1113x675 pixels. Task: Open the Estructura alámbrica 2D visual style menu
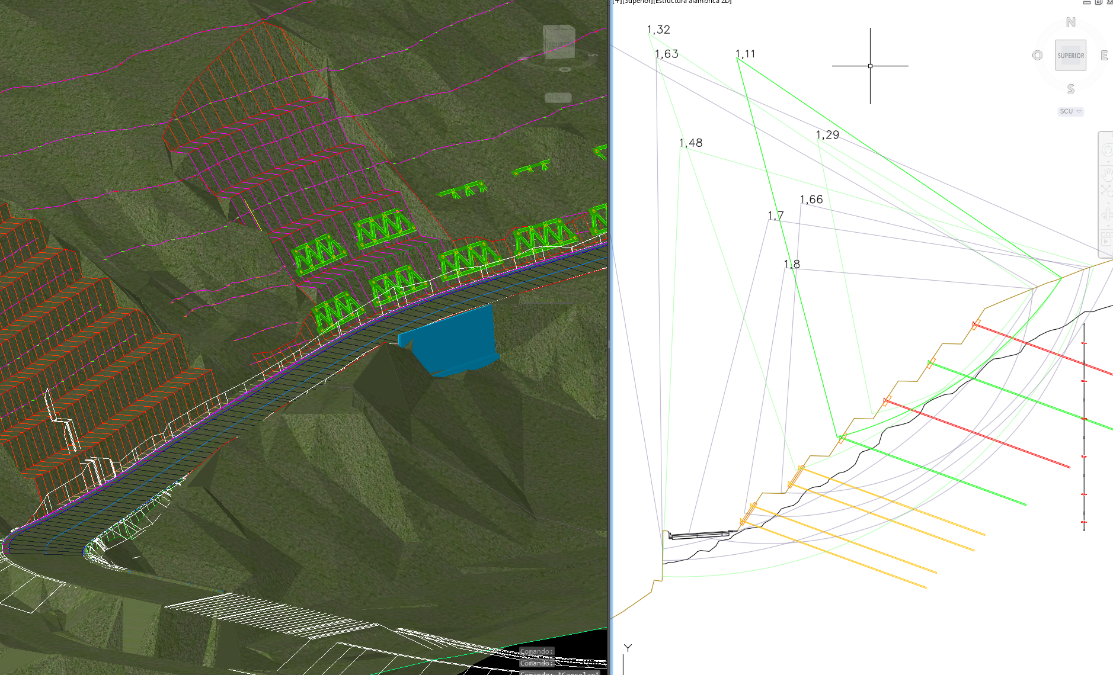[x=692, y=2]
